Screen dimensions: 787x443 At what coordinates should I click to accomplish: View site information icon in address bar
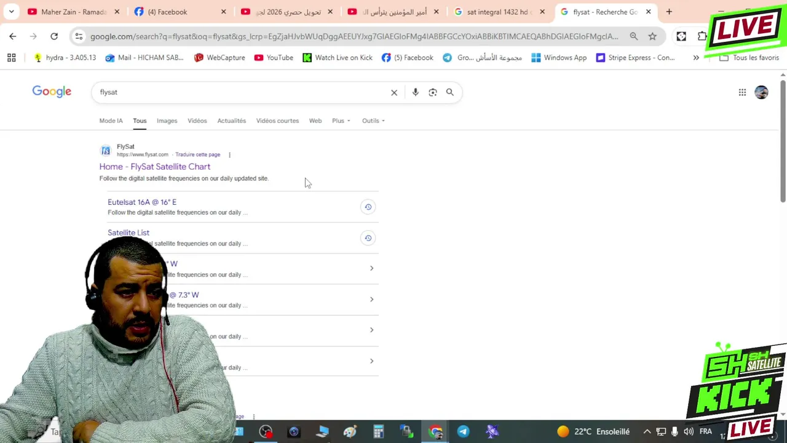click(79, 36)
